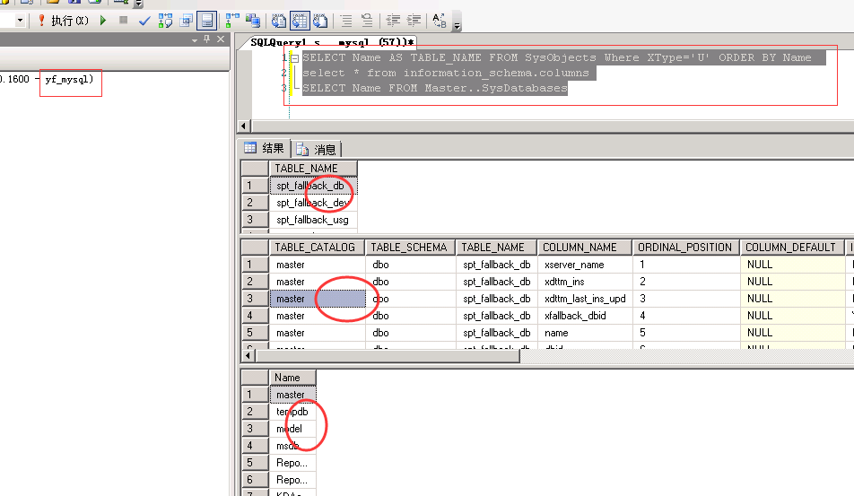This screenshot has width=854, height=496.
Task: Switch output to Results to Grid
Action: coord(300,20)
